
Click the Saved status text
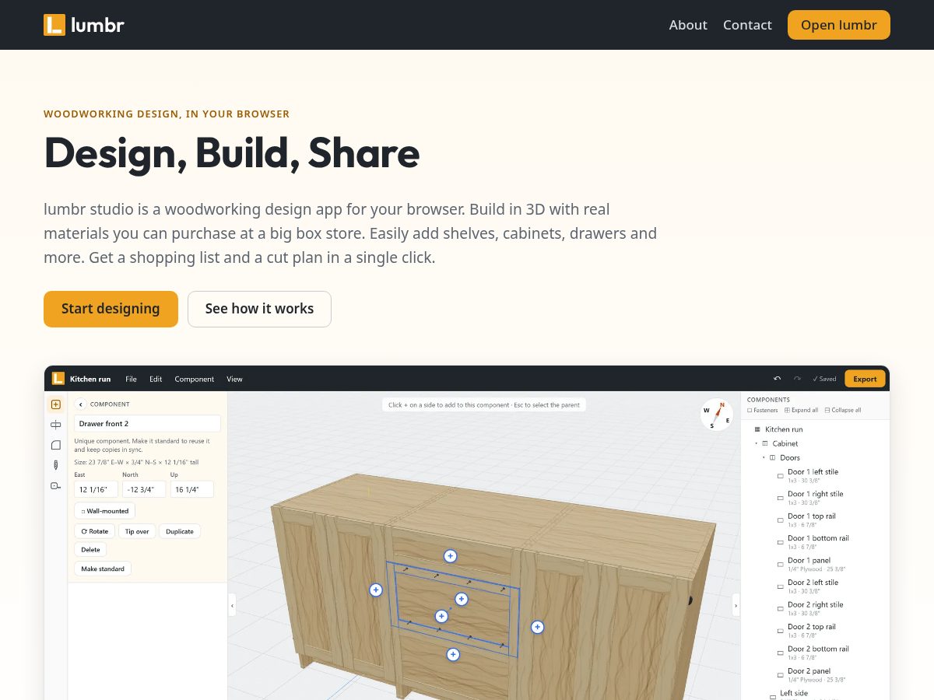(x=824, y=379)
